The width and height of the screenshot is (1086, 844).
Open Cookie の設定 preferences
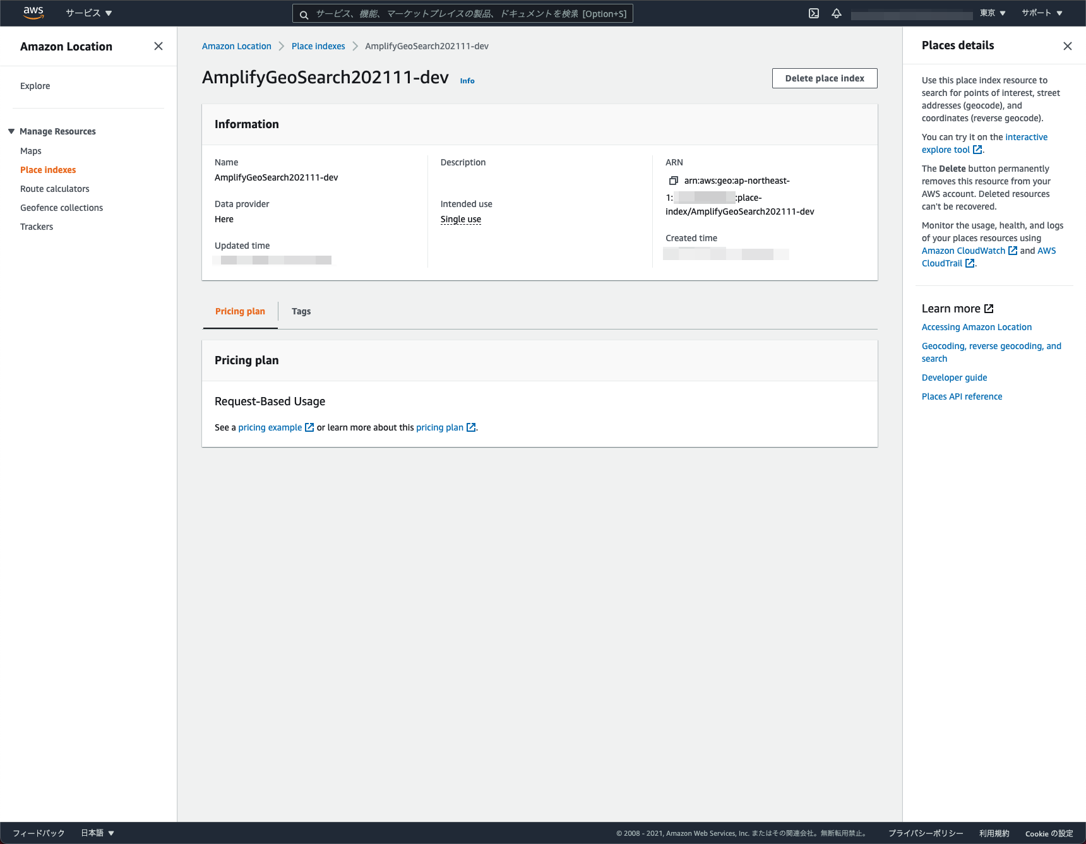(x=1049, y=833)
